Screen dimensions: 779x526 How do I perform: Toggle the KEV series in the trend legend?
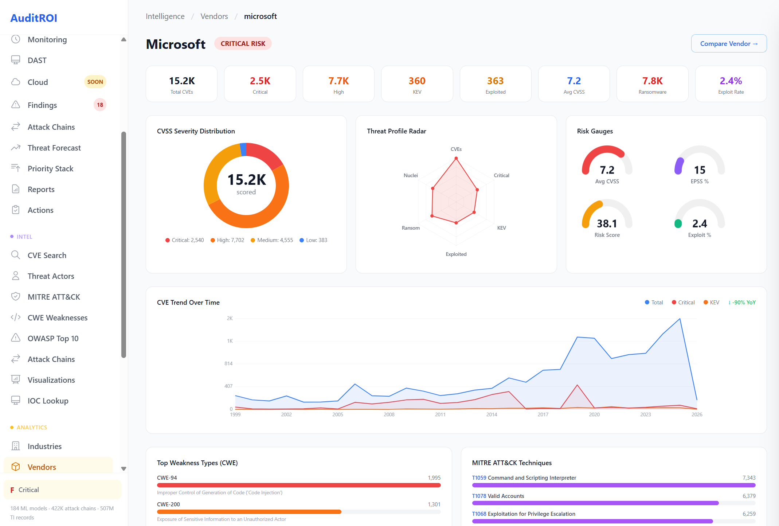click(x=711, y=302)
